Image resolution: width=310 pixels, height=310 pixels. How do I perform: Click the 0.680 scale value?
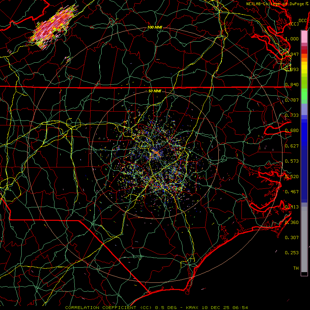(292, 131)
